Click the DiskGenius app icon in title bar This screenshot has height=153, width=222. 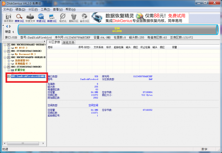point(4,3)
